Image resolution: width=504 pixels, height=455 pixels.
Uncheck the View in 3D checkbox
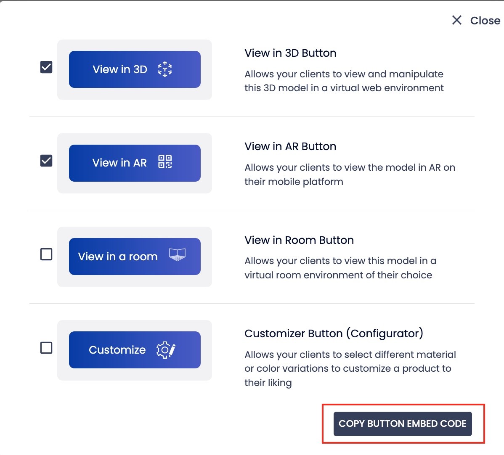click(x=46, y=67)
